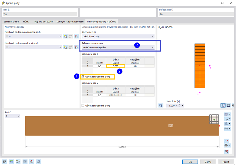Open the help icon at bottom left
The image size is (236, 166).
pyautogui.click(x=4, y=162)
